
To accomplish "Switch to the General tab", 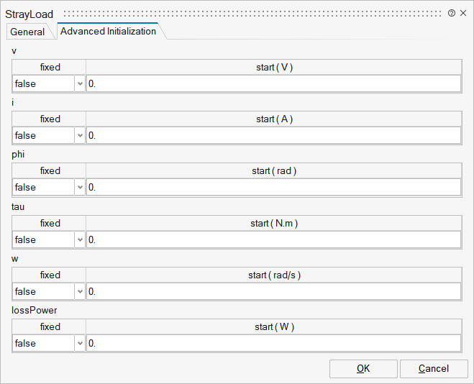I will pos(27,32).
